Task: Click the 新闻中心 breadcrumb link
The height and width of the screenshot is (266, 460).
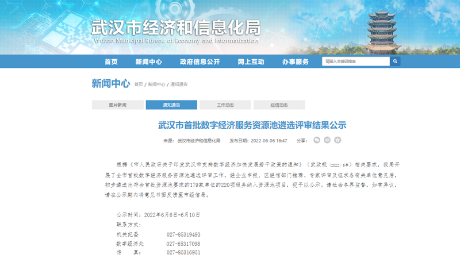Action: [x=156, y=84]
